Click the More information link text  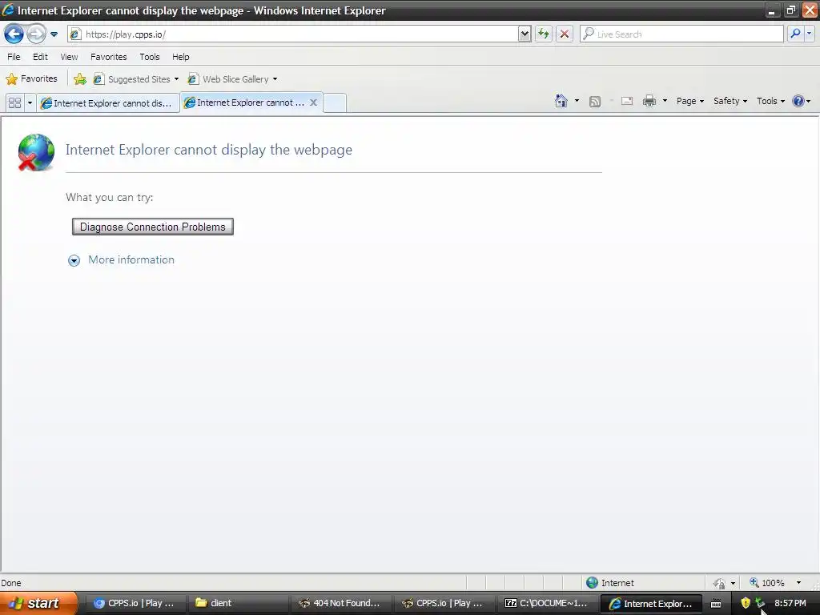click(131, 260)
